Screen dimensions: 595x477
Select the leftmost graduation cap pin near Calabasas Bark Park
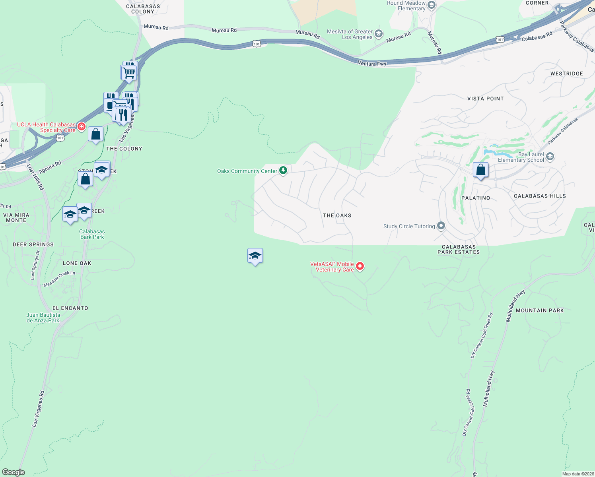70,215
